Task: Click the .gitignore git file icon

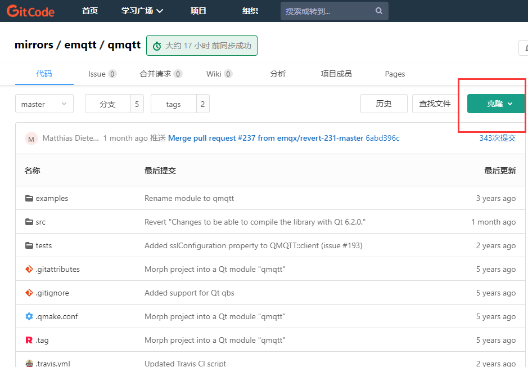Action: coord(29,293)
